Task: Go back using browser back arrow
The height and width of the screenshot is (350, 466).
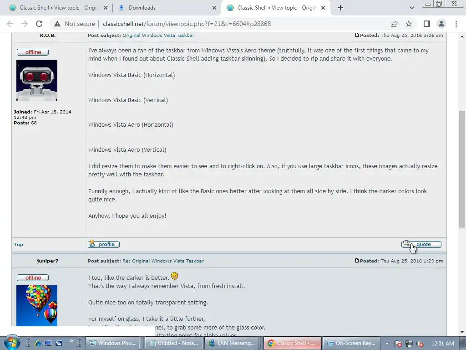Action: (x=10, y=24)
